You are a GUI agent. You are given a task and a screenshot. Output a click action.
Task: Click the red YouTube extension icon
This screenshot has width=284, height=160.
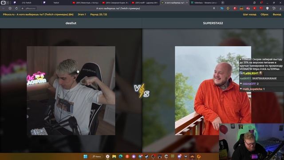[254, 8]
